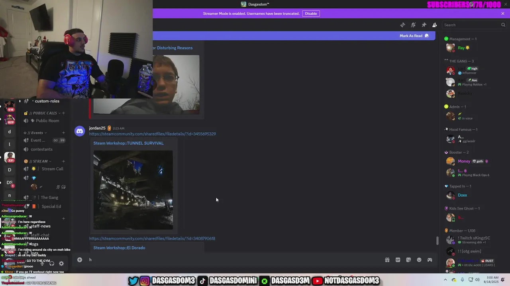Open user settings gear icon
Image resolution: width=510 pixels, height=286 pixels.
coord(61,263)
